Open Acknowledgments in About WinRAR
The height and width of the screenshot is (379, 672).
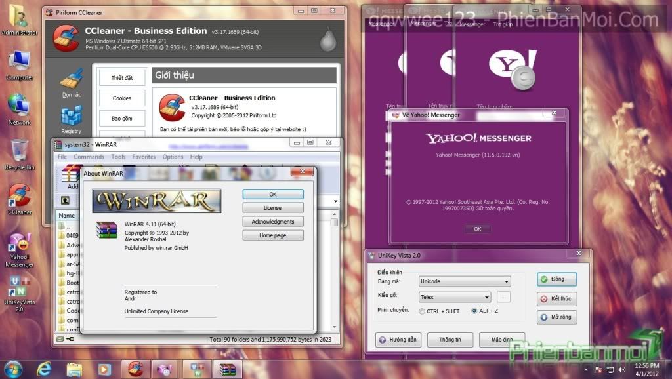pos(273,222)
